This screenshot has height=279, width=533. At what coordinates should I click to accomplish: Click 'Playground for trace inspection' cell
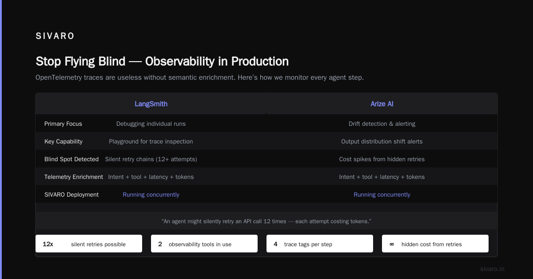click(151, 142)
